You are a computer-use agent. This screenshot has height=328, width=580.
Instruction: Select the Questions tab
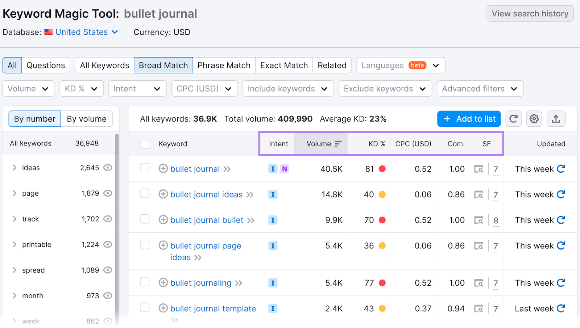(46, 65)
